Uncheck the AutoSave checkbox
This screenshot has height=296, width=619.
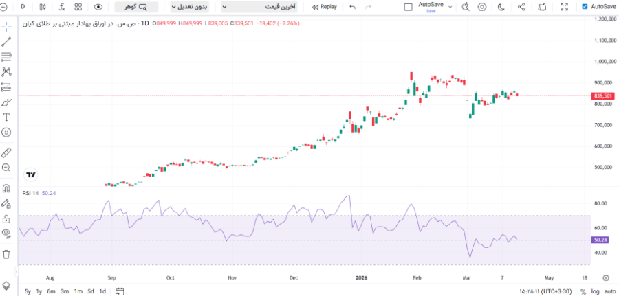[x=585, y=7]
